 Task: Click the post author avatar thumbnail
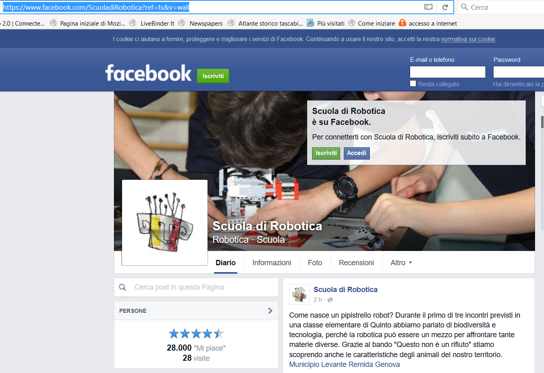click(299, 294)
